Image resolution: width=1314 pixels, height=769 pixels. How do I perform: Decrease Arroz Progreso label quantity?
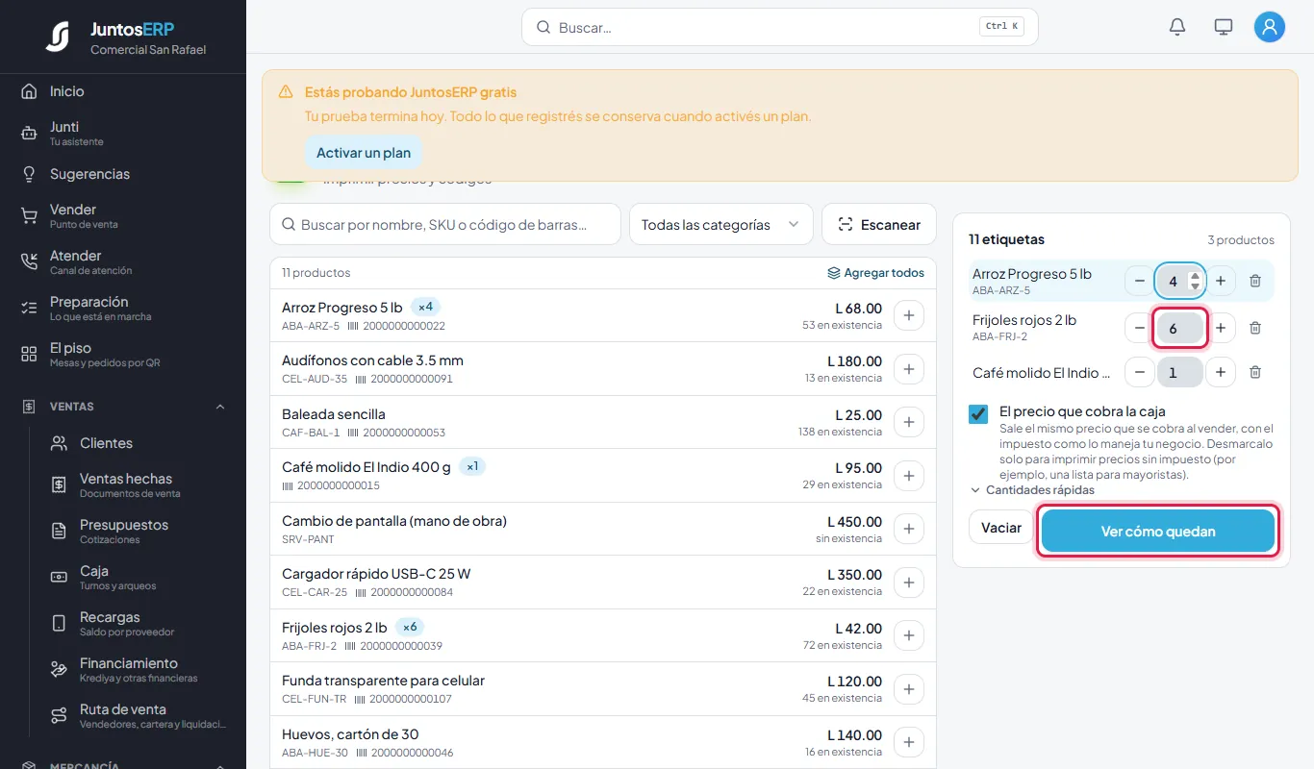point(1140,281)
